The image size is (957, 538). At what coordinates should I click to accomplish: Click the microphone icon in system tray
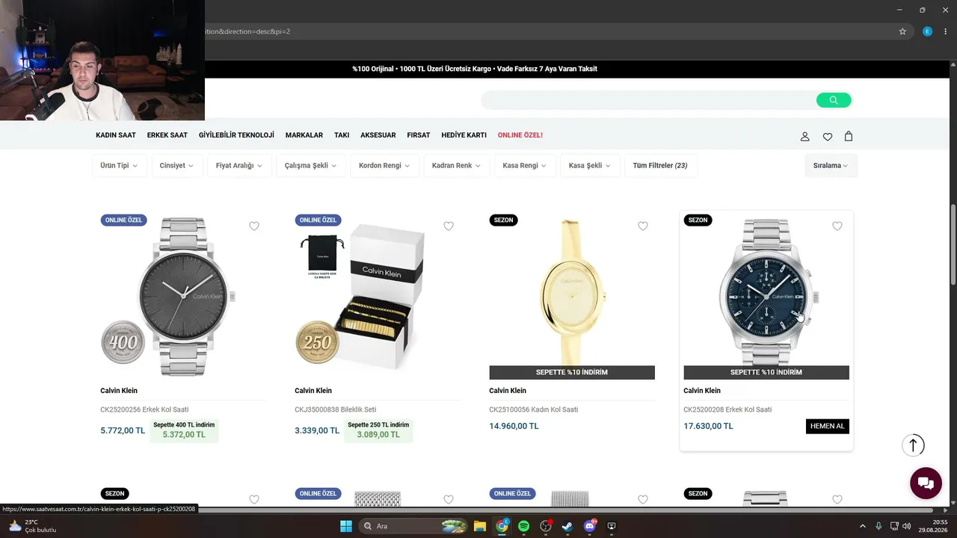click(878, 526)
